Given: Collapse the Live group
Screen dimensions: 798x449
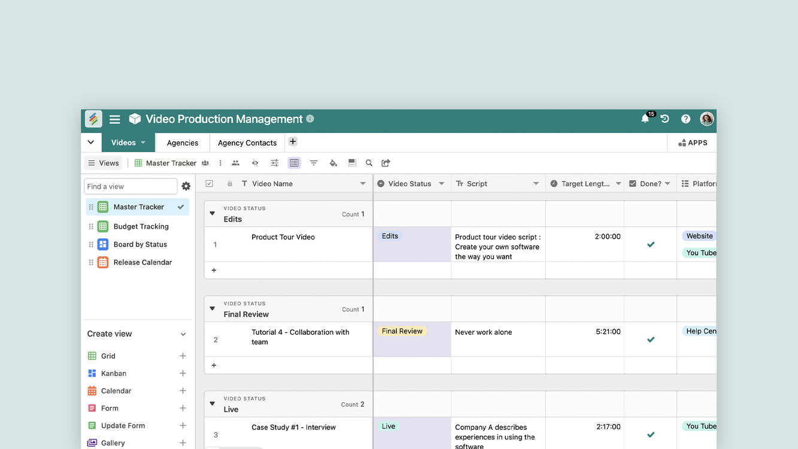Looking at the screenshot, I should point(212,404).
